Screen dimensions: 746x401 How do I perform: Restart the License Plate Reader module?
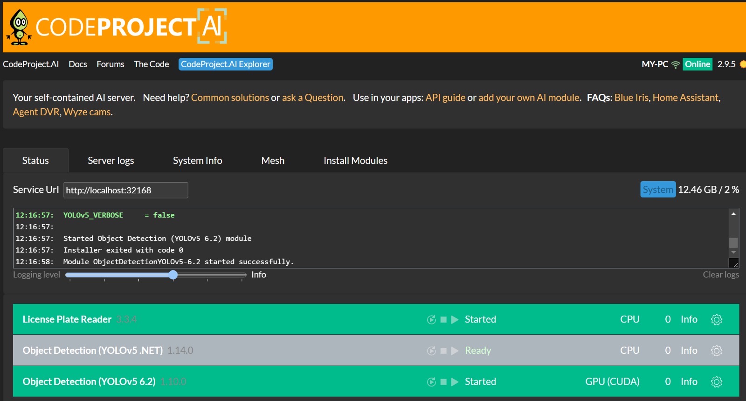[x=431, y=320]
